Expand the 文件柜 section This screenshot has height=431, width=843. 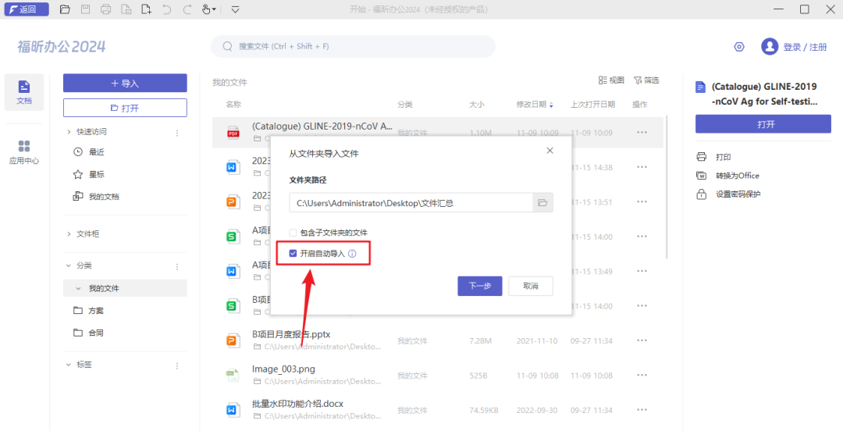tap(69, 234)
